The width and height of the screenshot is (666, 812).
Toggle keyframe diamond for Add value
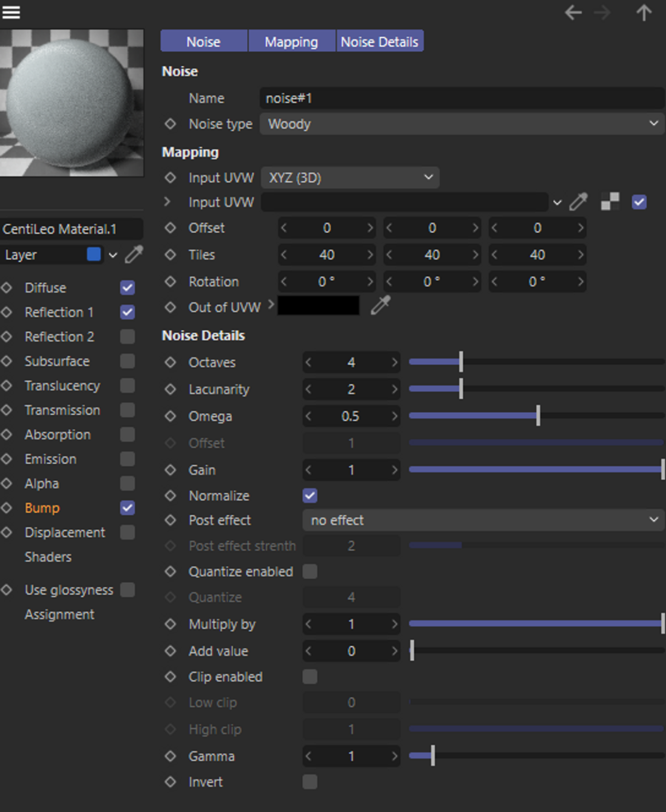170,651
